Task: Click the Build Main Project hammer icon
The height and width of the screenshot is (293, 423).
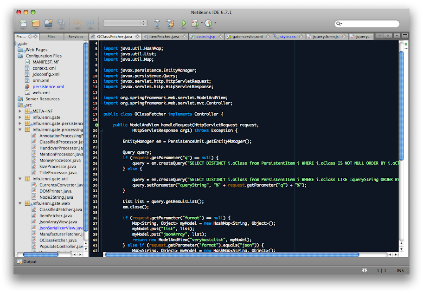Action: pos(157,23)
